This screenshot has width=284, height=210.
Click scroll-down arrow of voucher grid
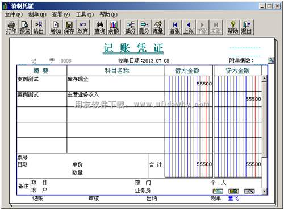[x=265, y=191]
